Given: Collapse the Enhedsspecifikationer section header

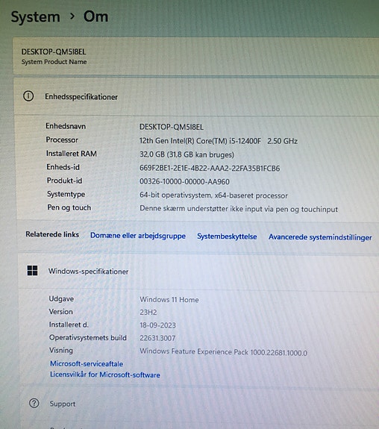Looking at the screenshot, I should (x=196, y=96).
